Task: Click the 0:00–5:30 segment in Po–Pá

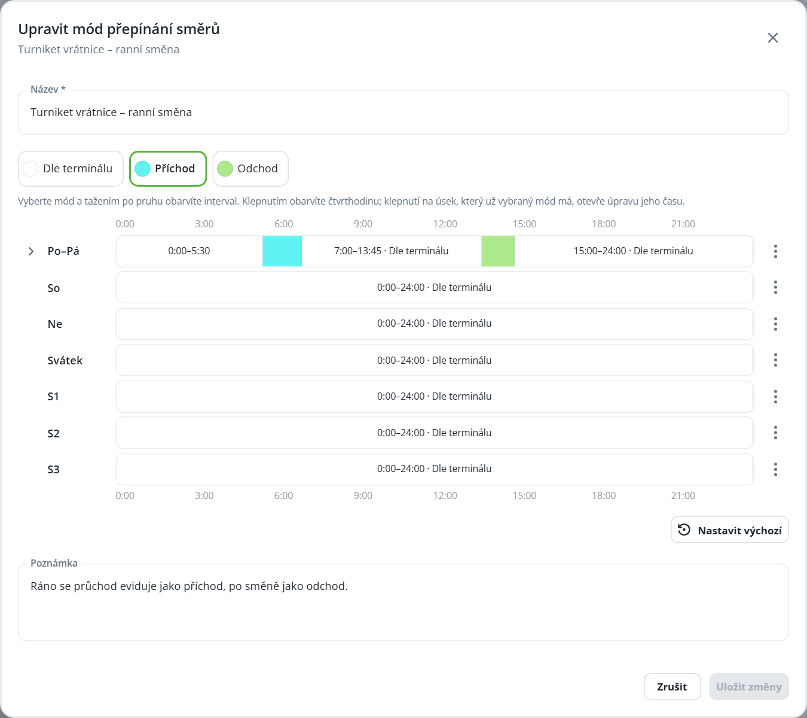Action: [189, 251]
